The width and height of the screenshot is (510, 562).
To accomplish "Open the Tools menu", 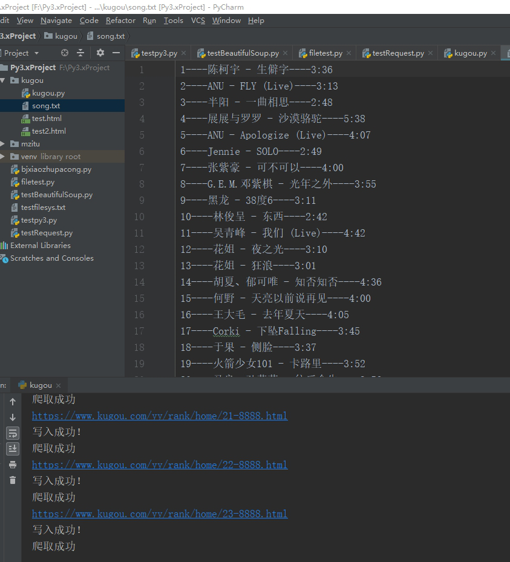I will click(x=174, y=21).
